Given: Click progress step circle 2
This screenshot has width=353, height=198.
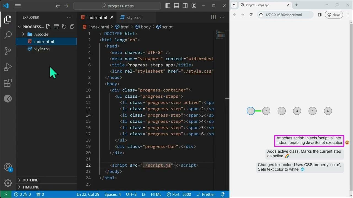Looking at the screenshot, I should click(266, 111).
